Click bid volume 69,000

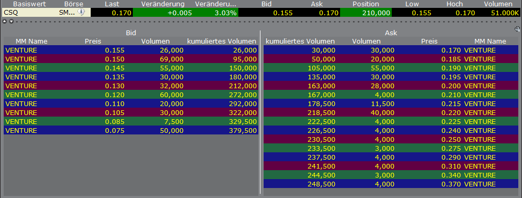pos(172,59)
